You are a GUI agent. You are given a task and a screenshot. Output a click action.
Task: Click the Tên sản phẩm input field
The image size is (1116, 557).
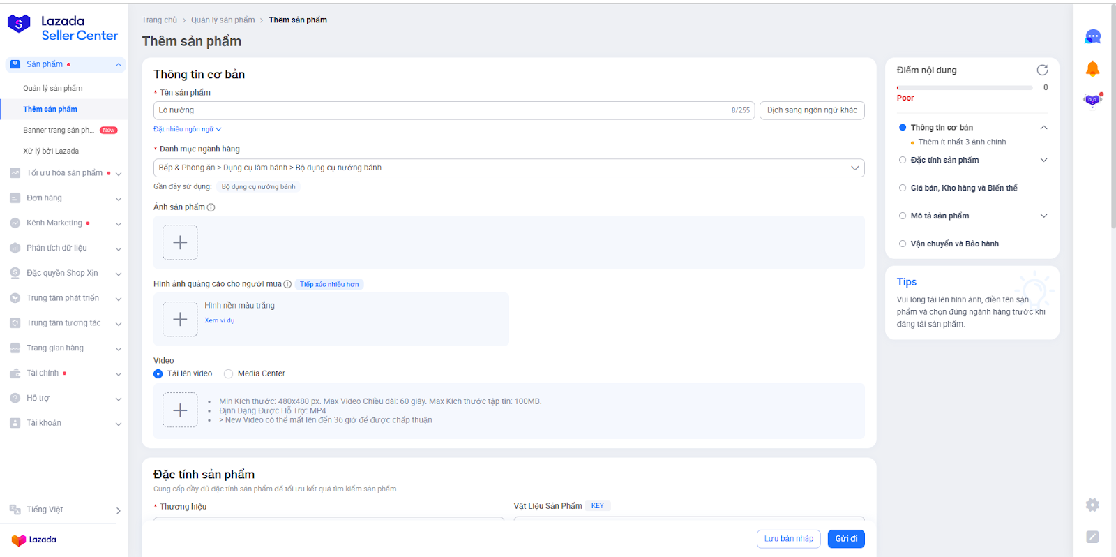439,110
